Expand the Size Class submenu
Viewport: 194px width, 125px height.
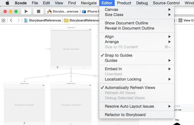coord(137,15)
